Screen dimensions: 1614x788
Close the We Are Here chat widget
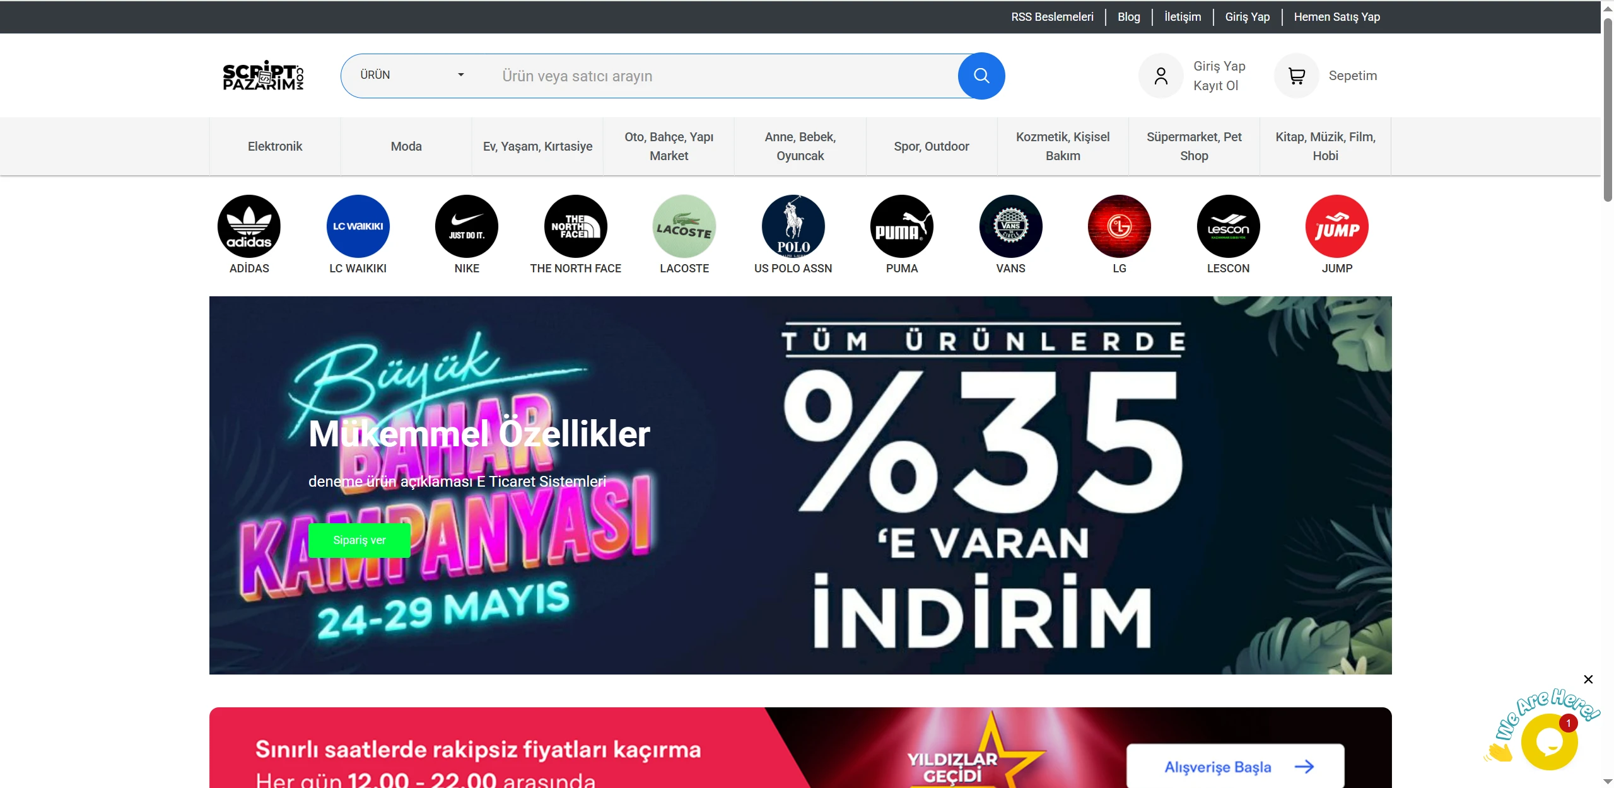(x=1588, y=679)
